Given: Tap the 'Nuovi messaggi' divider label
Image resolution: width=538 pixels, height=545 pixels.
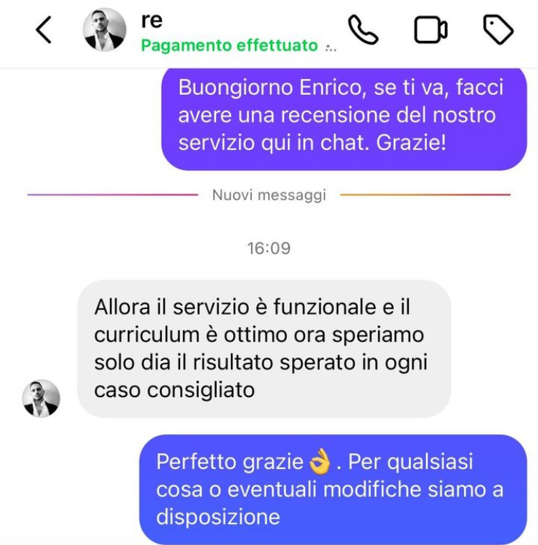Looking at the screenshot, I should click(269, 195).
